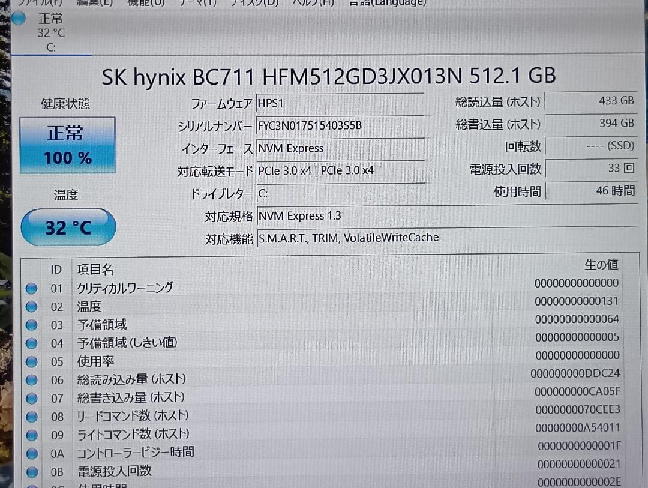Image resolution: width=648 pixels, height=488 pixels.
Task: Click status circle for row 02 温度
Action: pyautogui.click(x=31, y=307)
